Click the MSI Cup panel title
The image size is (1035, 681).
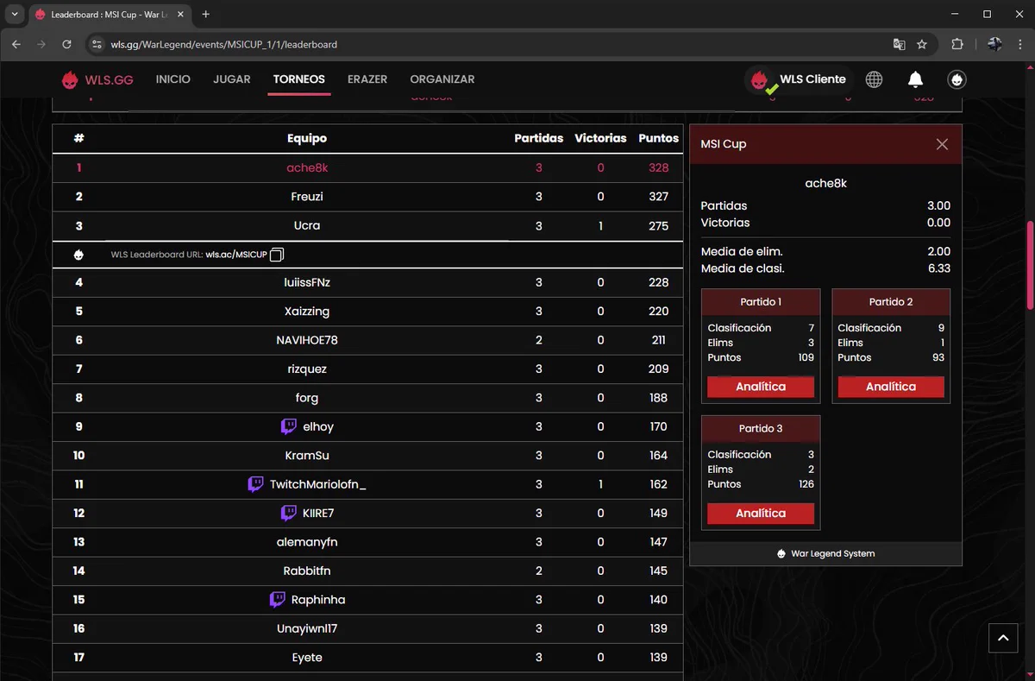tap(724, 144)
